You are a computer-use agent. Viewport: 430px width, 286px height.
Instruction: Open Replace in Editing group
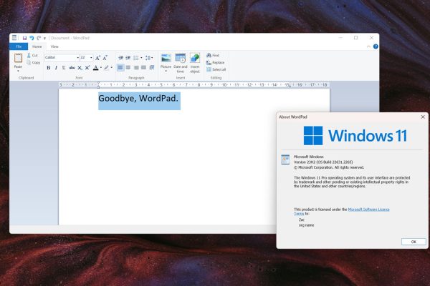point(215,62)
